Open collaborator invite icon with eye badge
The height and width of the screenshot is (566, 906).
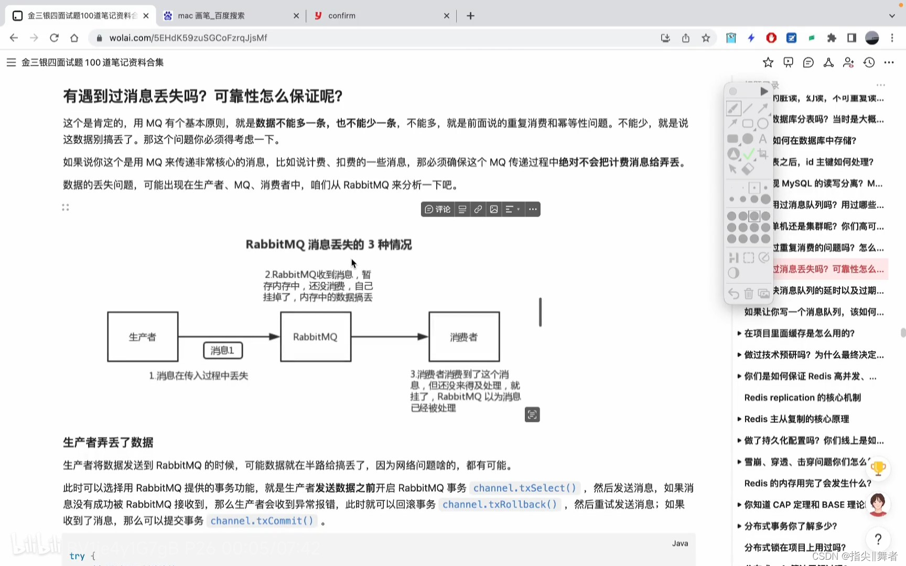click(848, 62)
